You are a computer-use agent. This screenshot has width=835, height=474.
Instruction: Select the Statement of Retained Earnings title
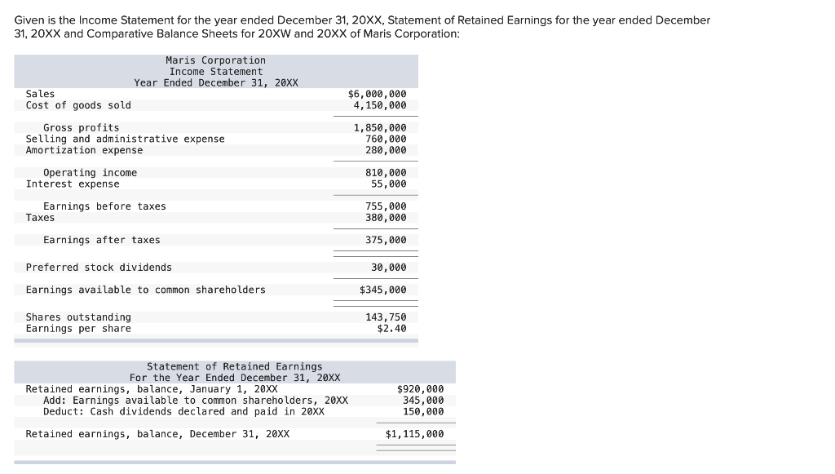coord(235,365)
